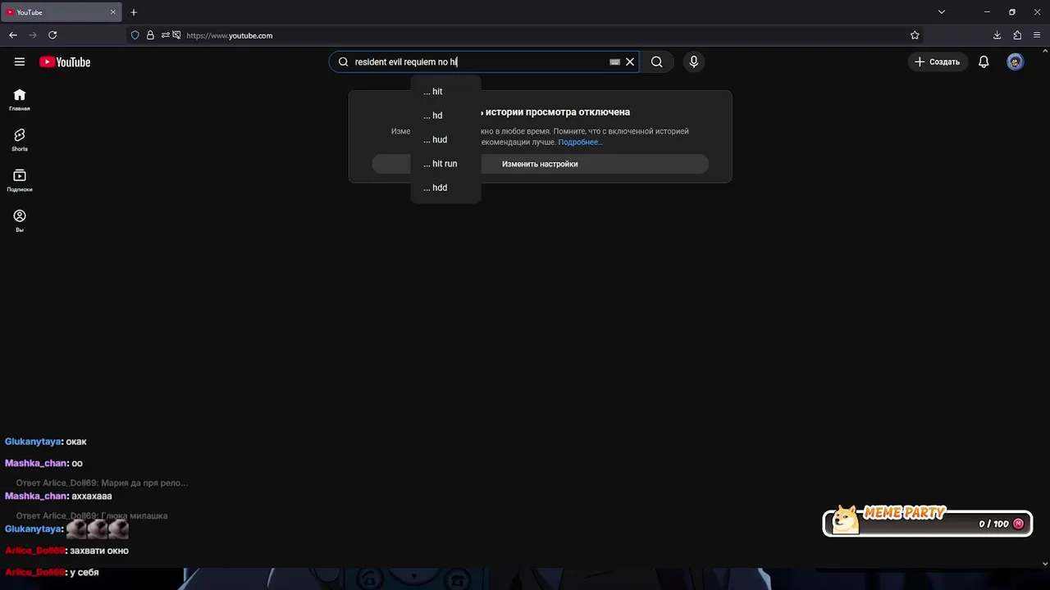Click the shield tracking protection icon
This screenshot has width=1050, height=590.
(135, 35)
